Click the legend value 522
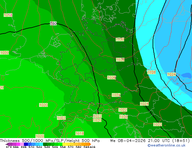Image resolution: width=192 pixels, height=148 pixels. click(39, 147)
